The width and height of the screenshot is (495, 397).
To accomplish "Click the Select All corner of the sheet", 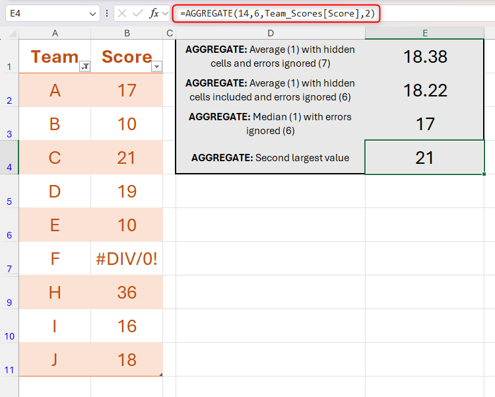I will (x=9, y=33).
